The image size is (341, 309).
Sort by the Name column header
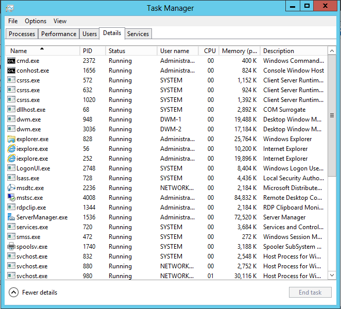pyautogui.click(x=43, y=51)
